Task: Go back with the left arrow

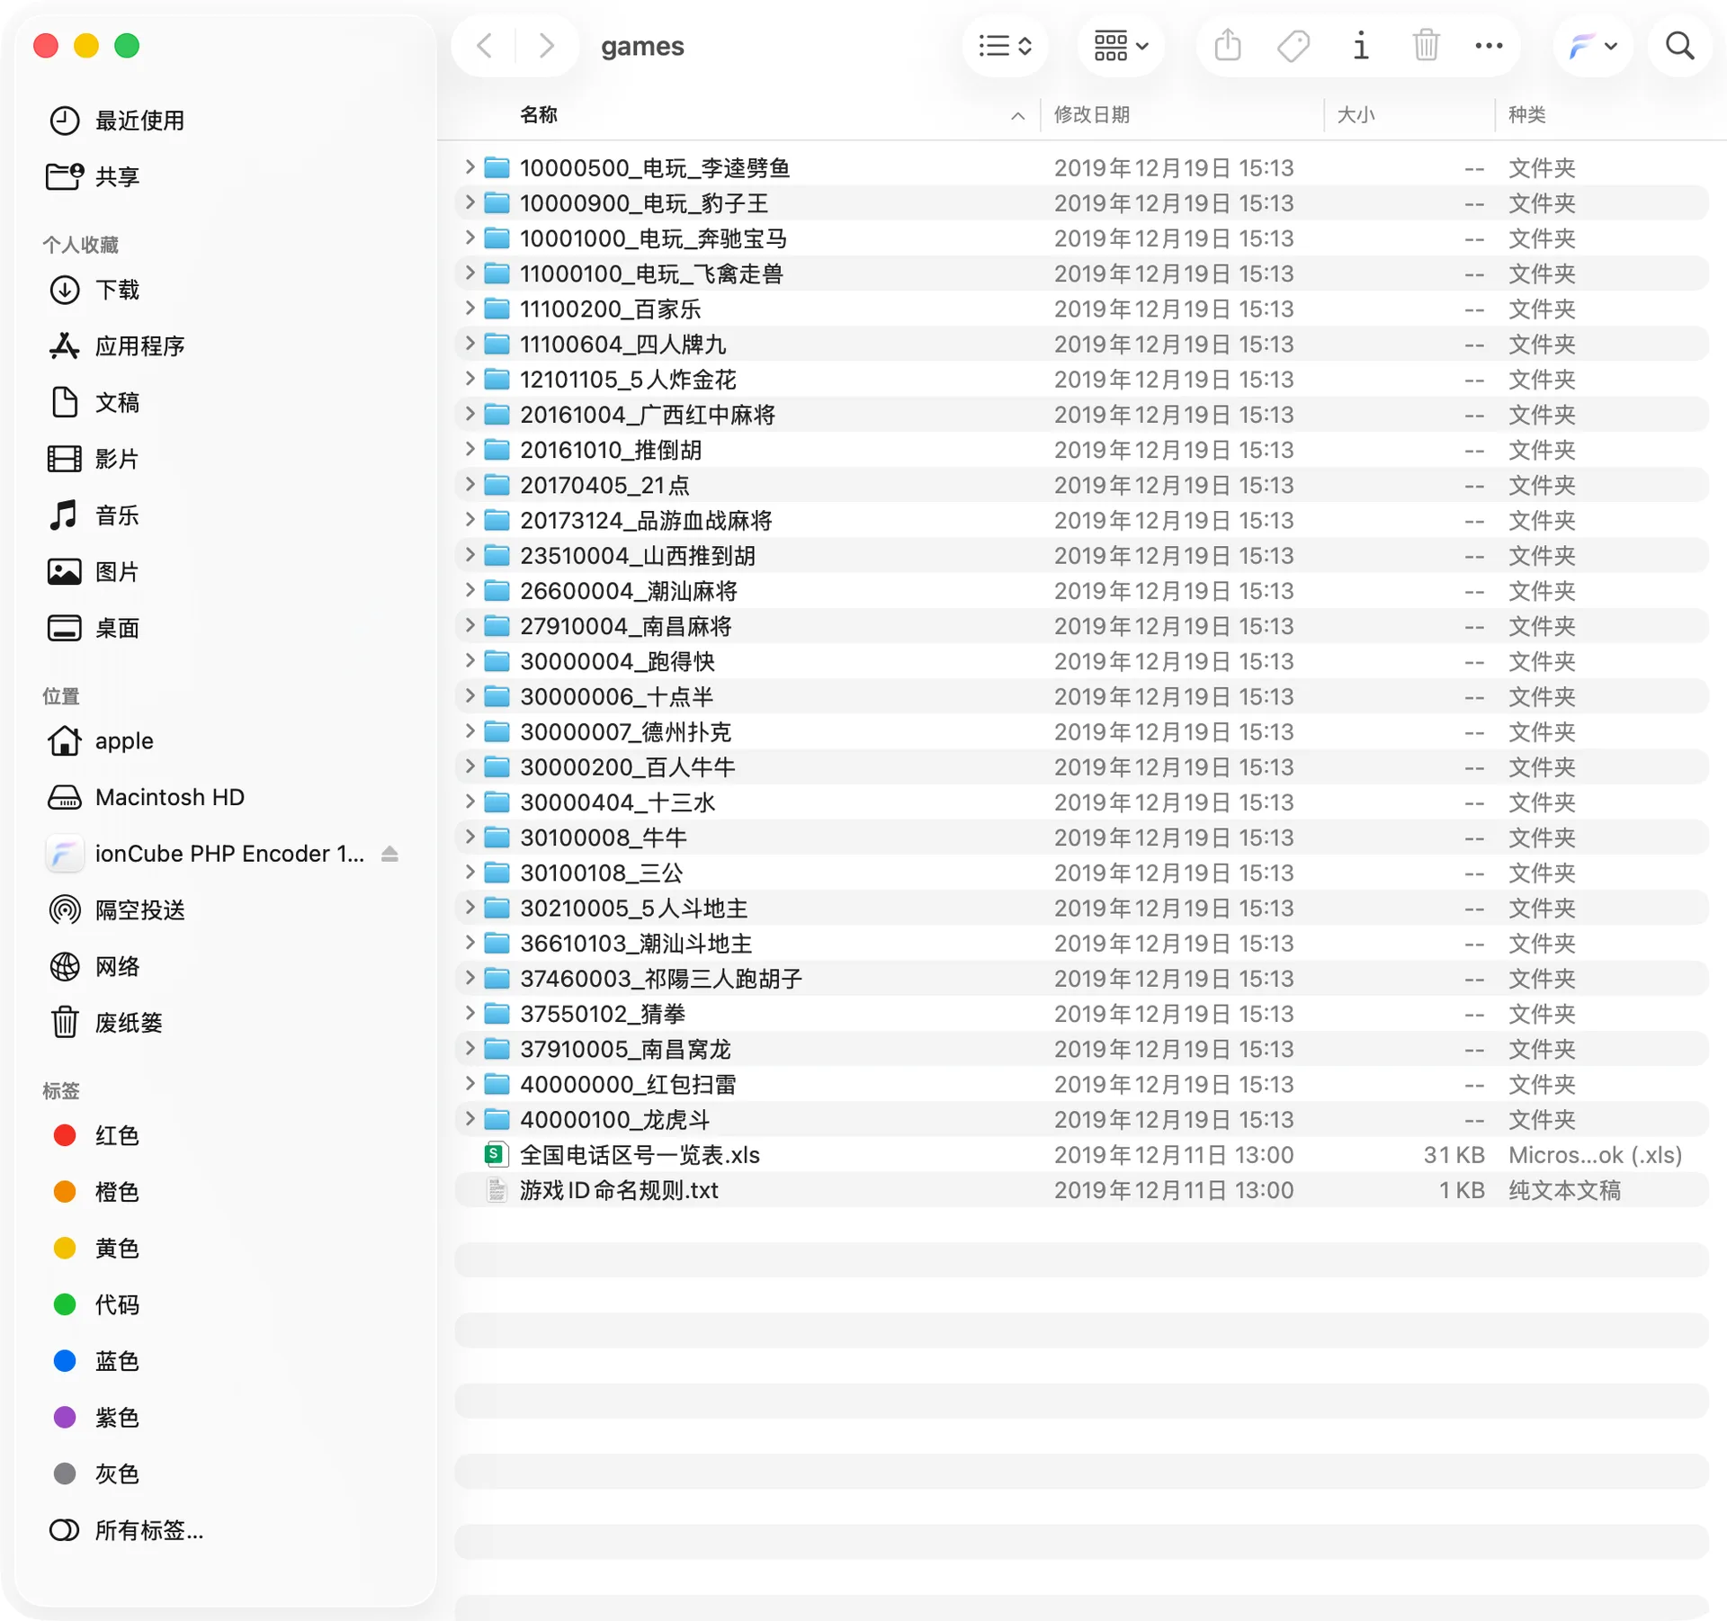Action: tap(485, 45)
